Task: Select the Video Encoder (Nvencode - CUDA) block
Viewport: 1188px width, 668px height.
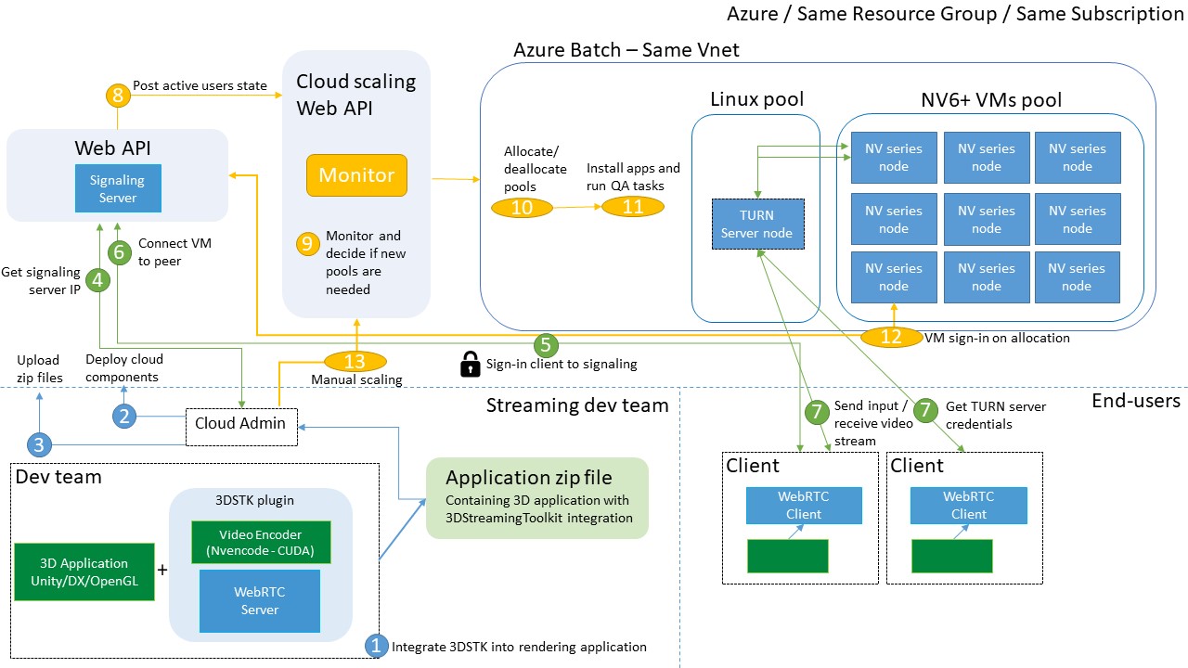Action: pos(260,543)
